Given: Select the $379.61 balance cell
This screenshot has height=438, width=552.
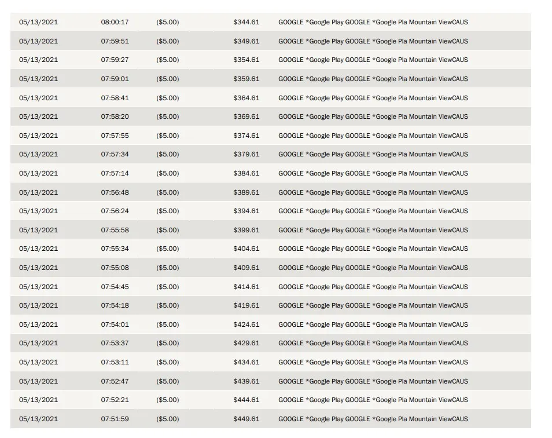Looking at the screenshot, I should (246, 154).
